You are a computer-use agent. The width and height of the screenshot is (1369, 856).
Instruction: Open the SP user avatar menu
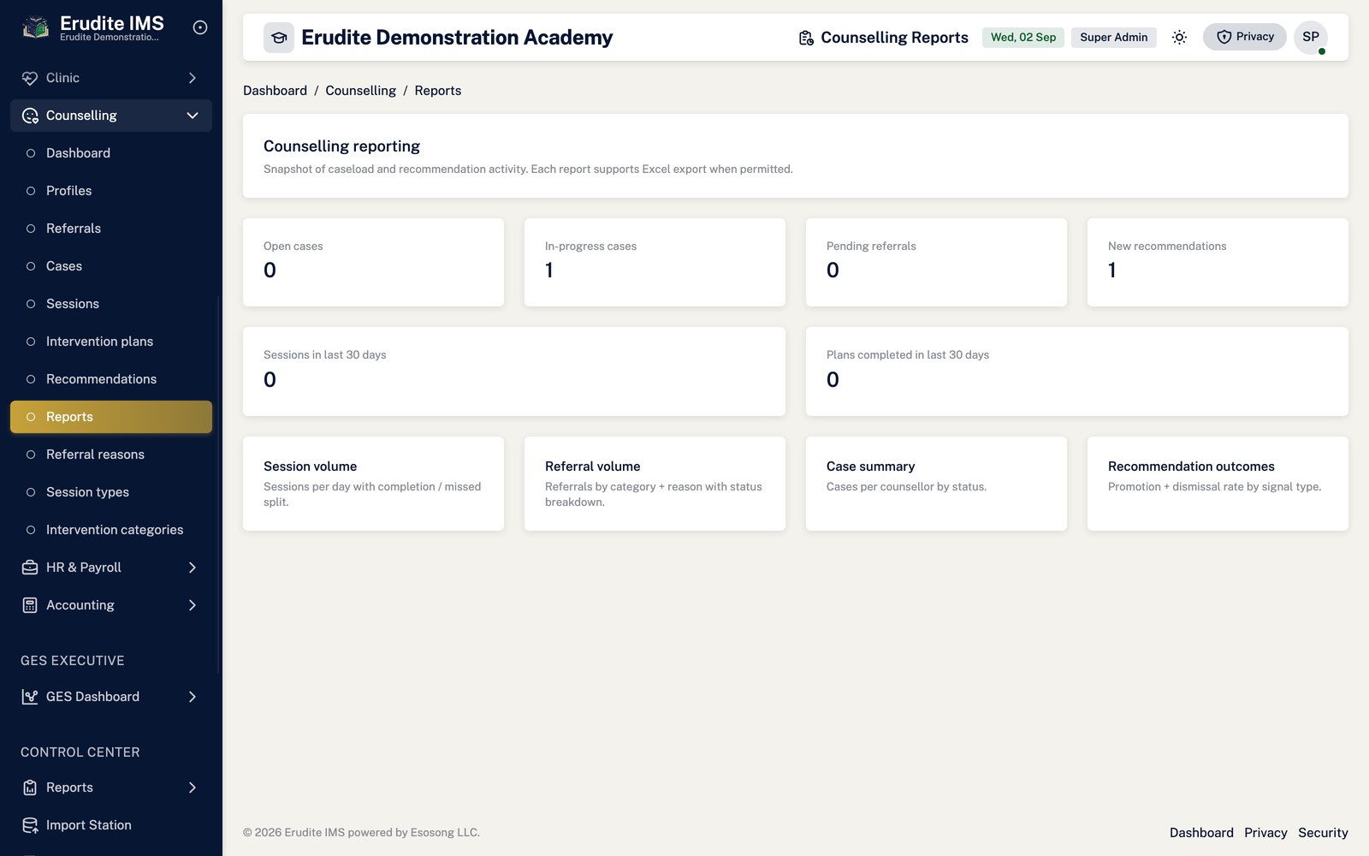[1311, 37]
